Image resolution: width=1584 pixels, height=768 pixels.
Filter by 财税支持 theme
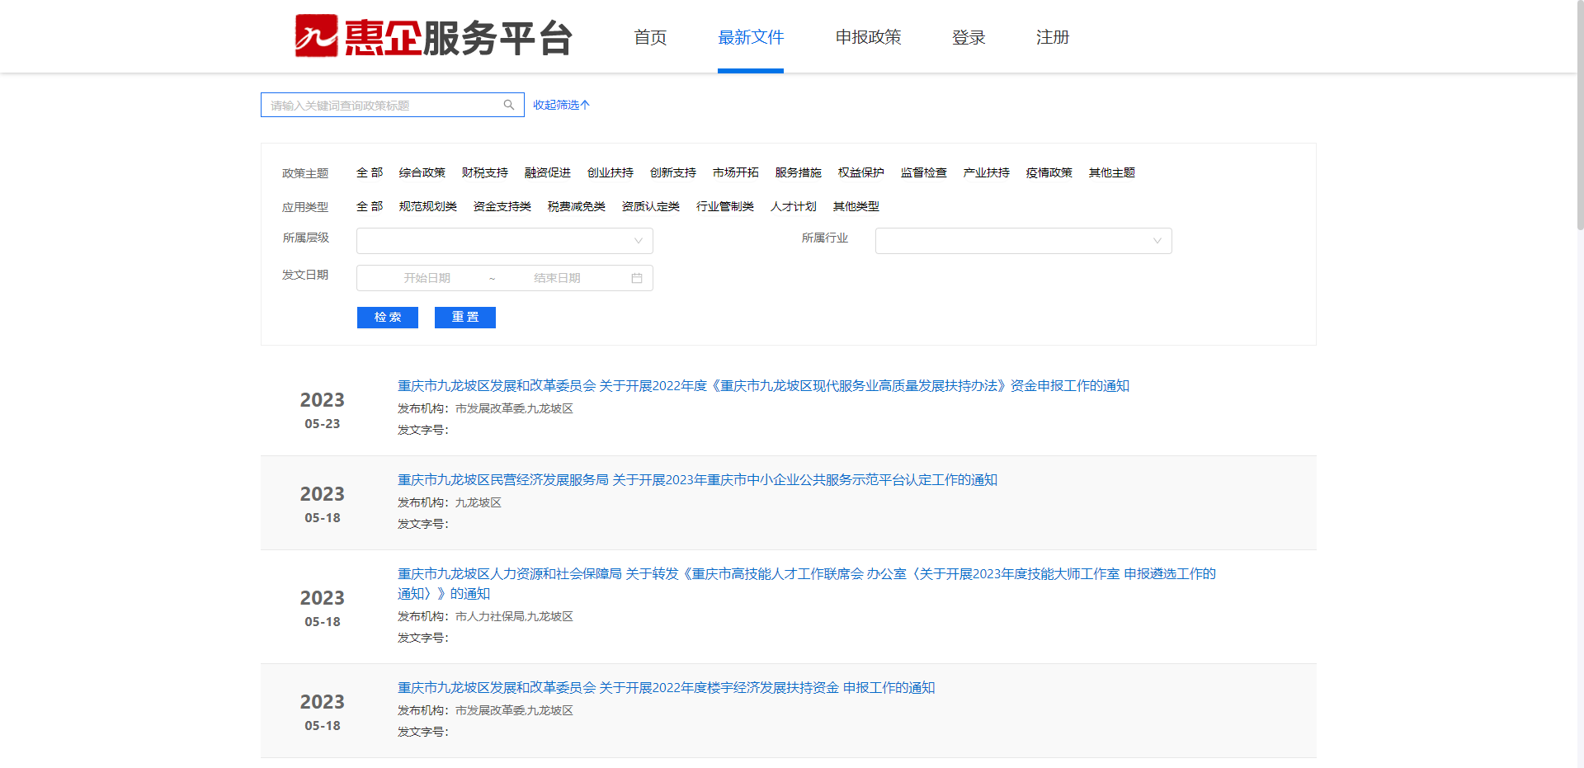pos(485,172)
